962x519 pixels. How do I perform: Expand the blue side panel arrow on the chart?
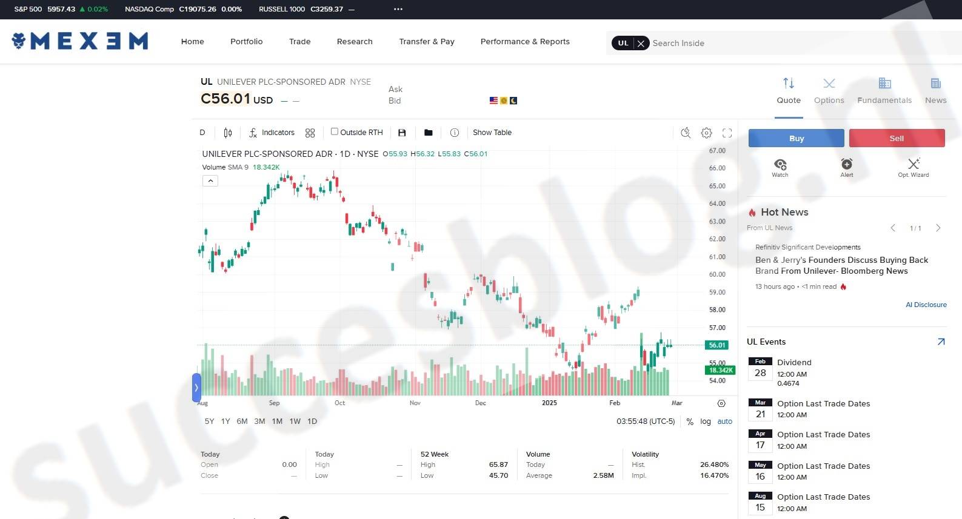coord(196,388)
